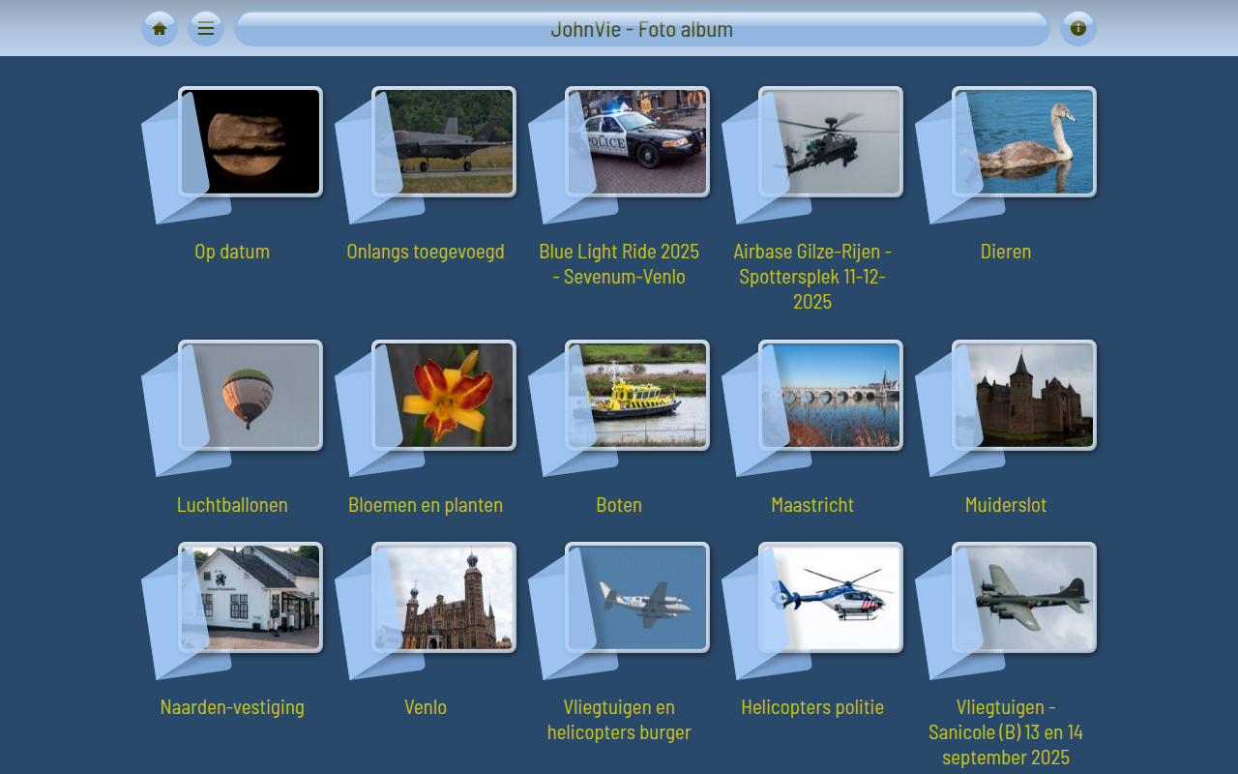Open 'Helicopters politie' album label

pyautogui.click(x=812, y=707)
